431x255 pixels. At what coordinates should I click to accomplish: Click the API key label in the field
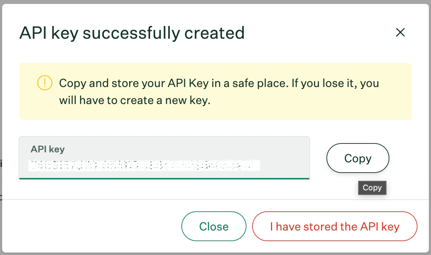[47, 149]
